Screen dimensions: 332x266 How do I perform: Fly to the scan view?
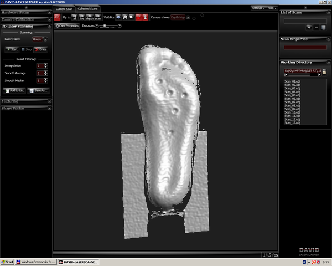[97, 17]
